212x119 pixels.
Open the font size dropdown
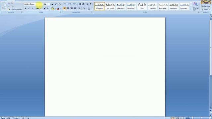tap(49, 4)
